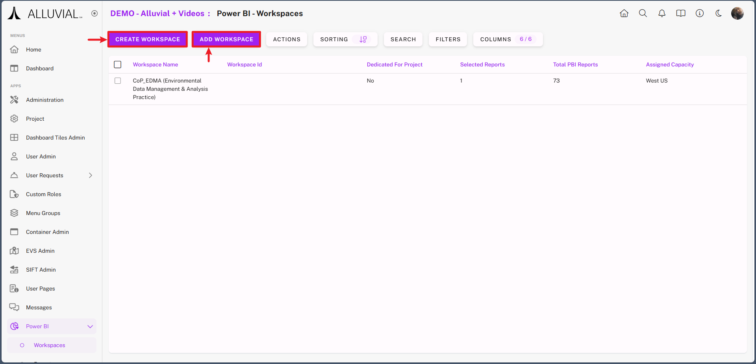Open Custom Roles menu item
Image resolution: width=756 pixels, height=364 pixels.
coord(43,194)
